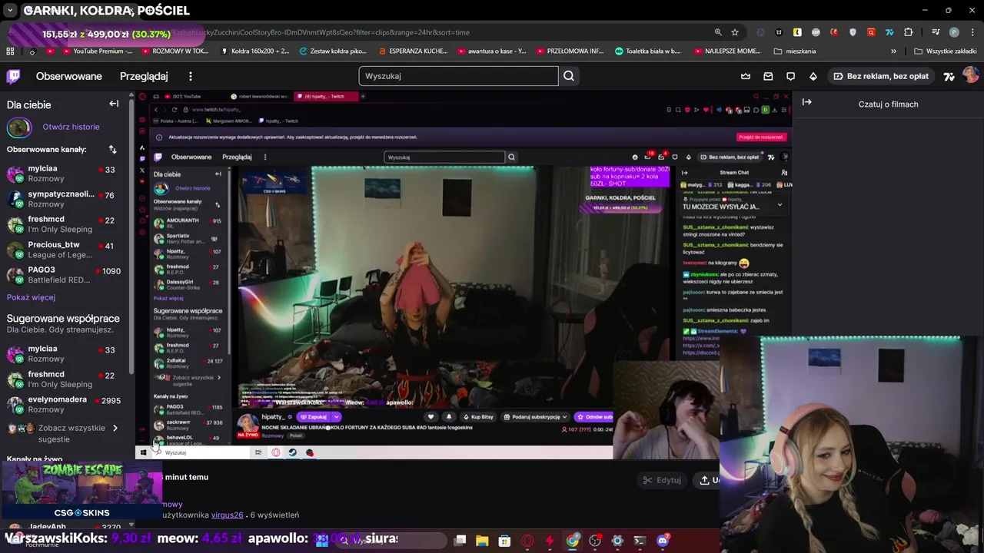
Task: Expand Pokaż więcej followed channels
Action: pyautogui.click(x=31, y=297)
